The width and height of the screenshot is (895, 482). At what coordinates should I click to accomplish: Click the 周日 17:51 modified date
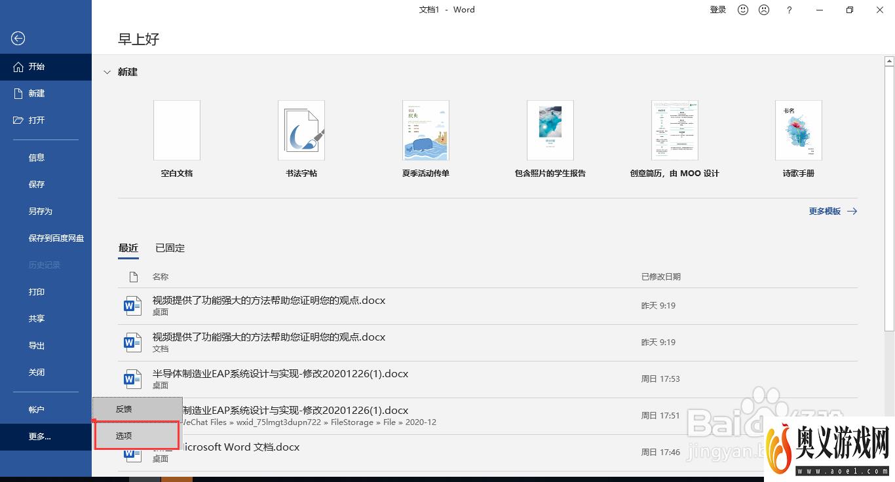point(660,416)
